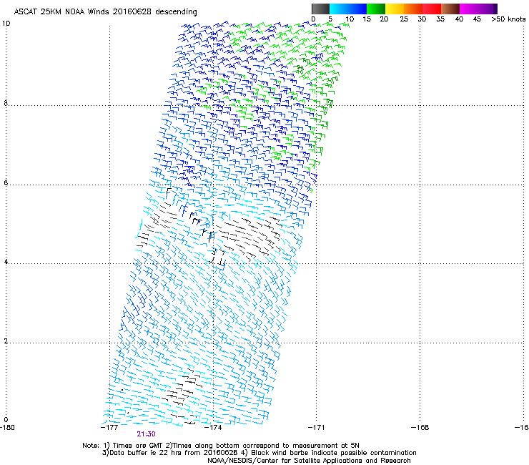The image size is (529, 465).
Task: Click the brown 35–40 knot legend swatch
Action: (x=450, y=9)
